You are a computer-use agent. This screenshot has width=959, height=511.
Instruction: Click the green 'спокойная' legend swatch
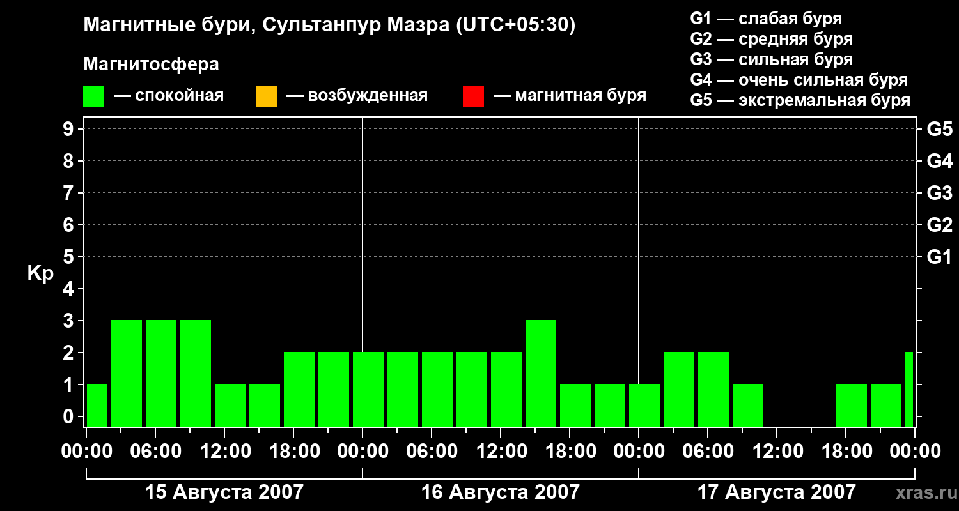[x=94, y=96]
